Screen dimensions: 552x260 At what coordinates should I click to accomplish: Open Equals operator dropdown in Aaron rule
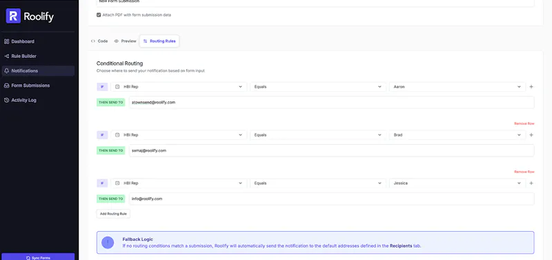tap(318, 86)
